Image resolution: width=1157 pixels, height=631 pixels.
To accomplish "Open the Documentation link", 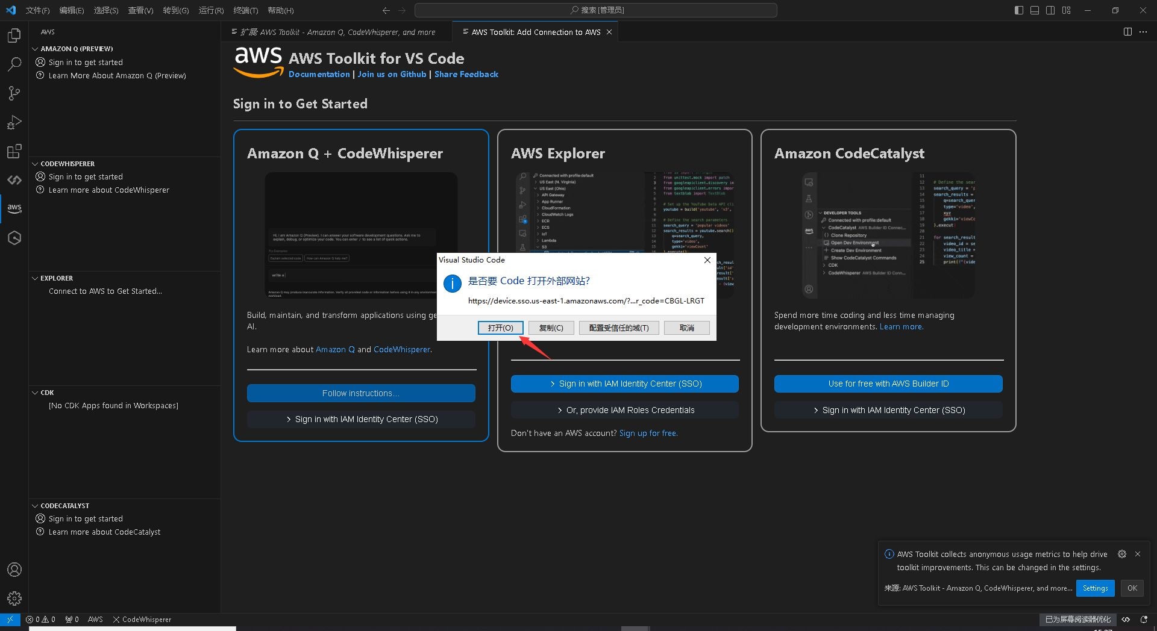I will [x=319, y=74].
